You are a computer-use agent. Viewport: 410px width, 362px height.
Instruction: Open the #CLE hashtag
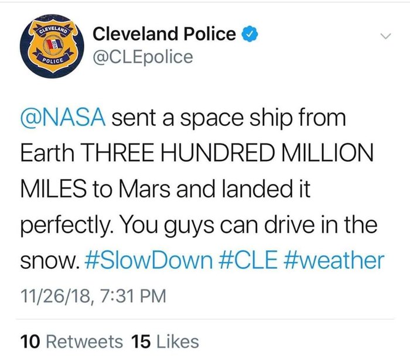click(x=248, y=260)
